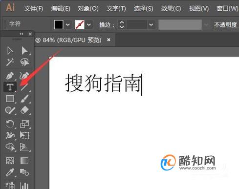Screen dimensions: 239x189
Task: Select the Symbol Sprayer tool
Action: 10,185
